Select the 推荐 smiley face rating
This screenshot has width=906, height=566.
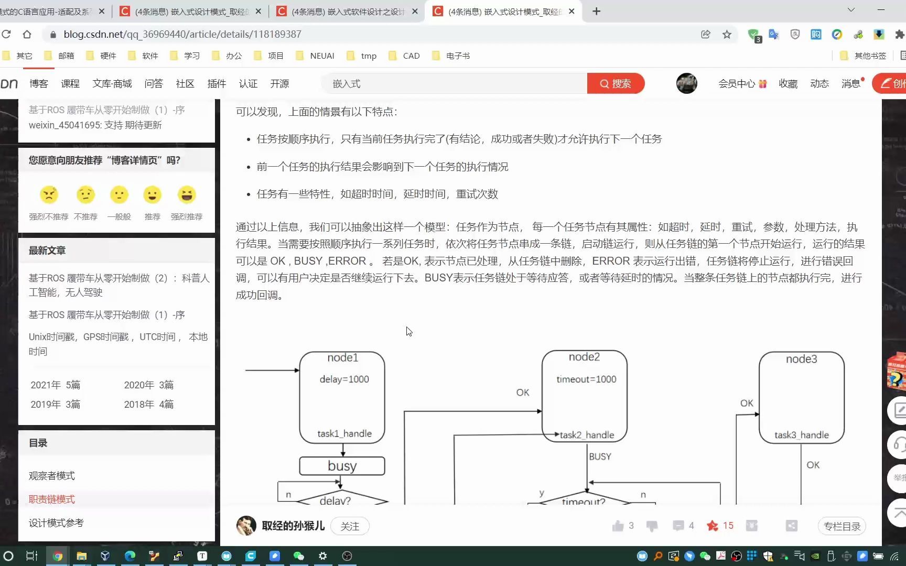click(x=153, y=195)
